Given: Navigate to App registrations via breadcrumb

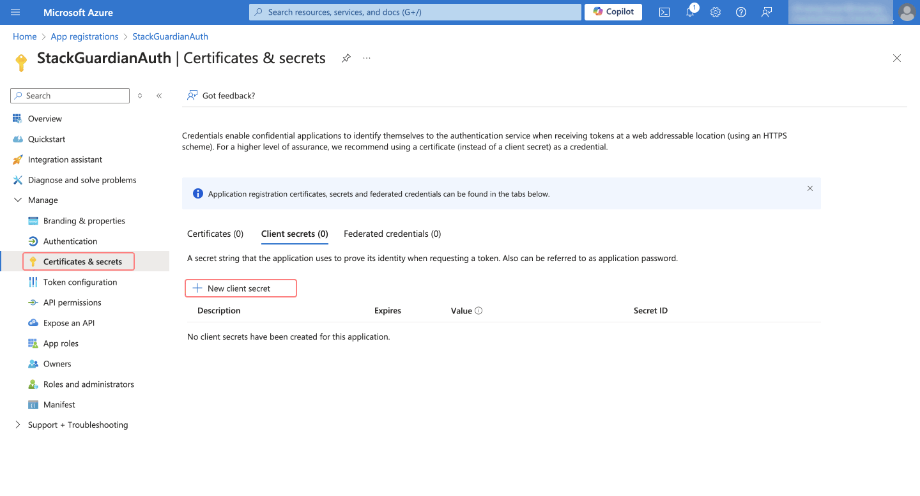Looking at the screenshot, I should tap(84, 36).
